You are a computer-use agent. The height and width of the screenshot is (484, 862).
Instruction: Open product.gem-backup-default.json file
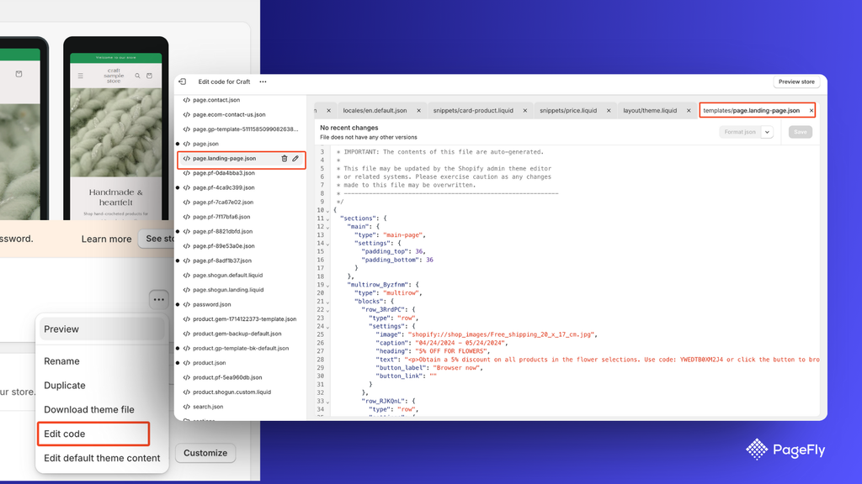point(237,334)
